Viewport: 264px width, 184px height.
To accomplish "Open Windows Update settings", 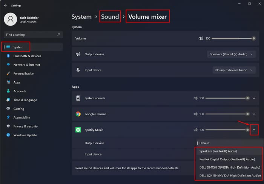I will point(33,135).
